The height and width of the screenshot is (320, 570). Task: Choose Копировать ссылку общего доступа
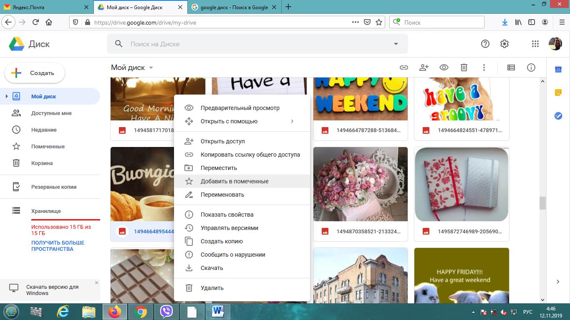[242, 155]
